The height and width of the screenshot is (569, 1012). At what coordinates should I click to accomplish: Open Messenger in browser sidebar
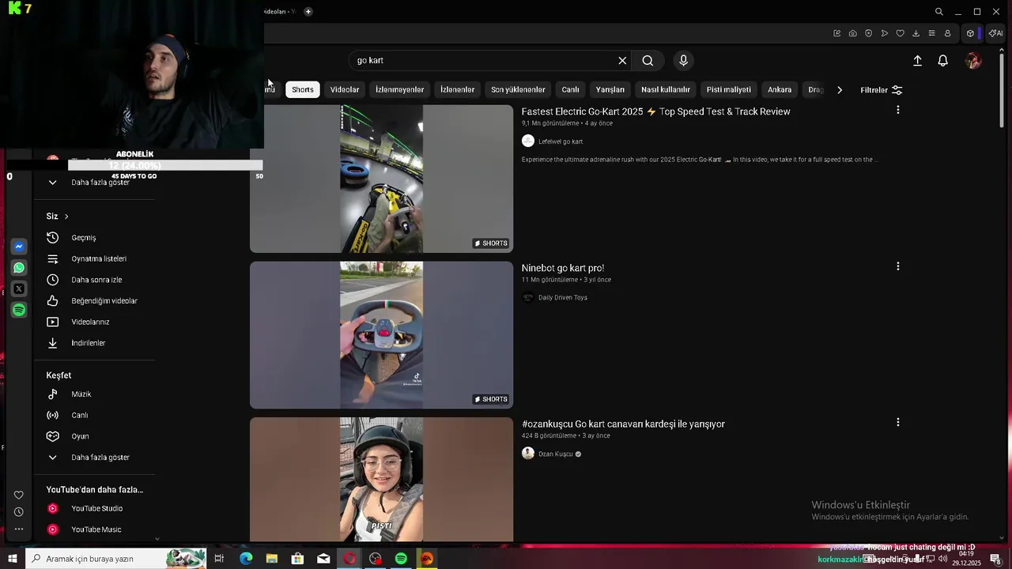[x=19, y=247]
